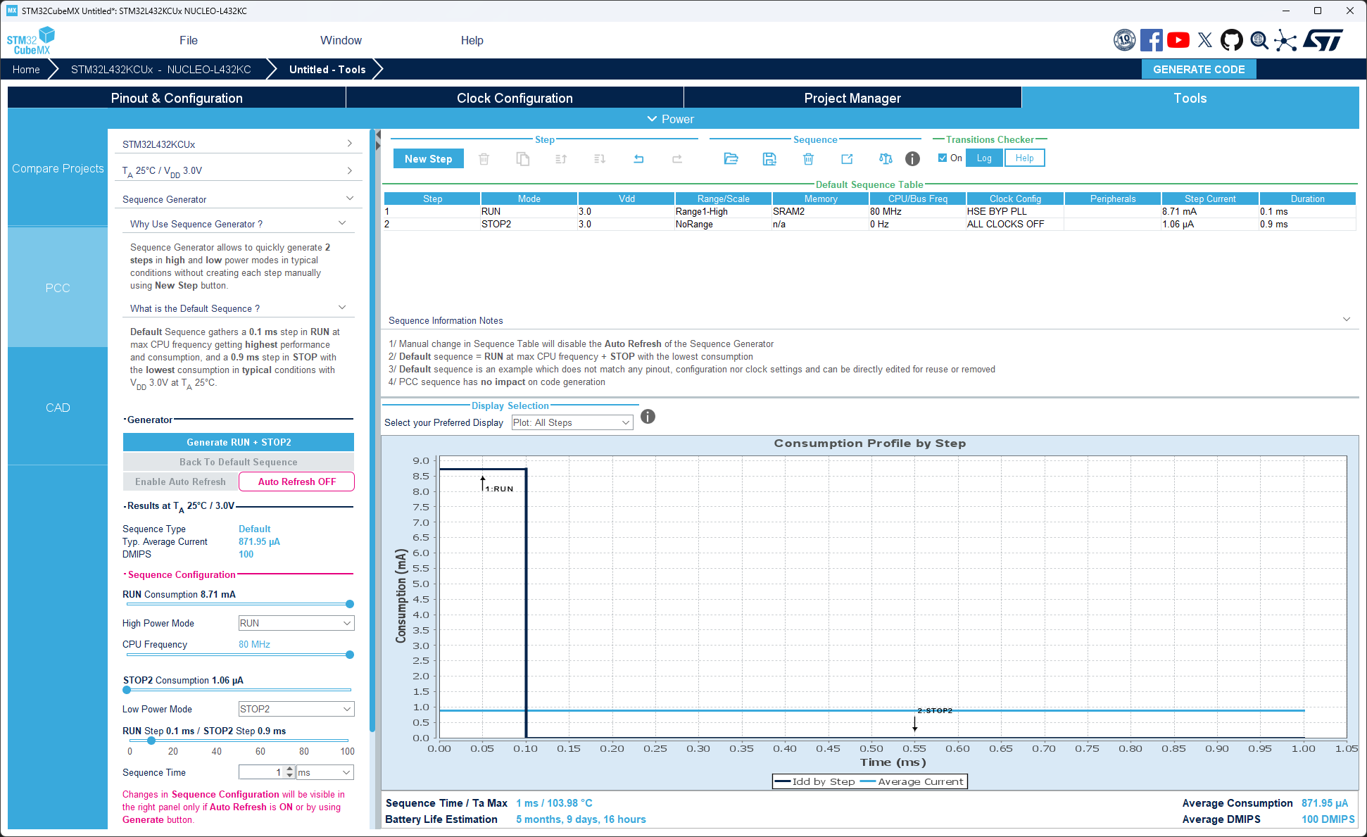Open the GitHub icon
Viewport: 1367px width, 837px height.
[1232, 40]
